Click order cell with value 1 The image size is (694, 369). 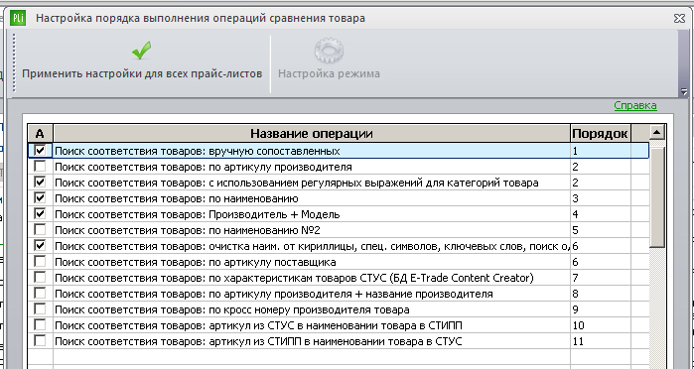point(600,151)
